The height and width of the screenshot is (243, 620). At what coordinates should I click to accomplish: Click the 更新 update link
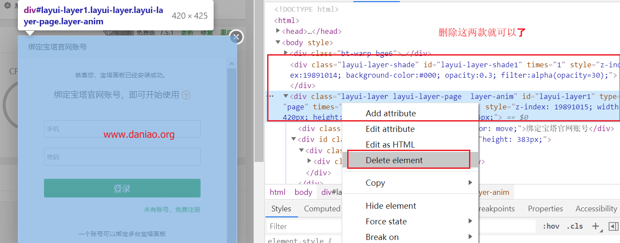pyautogui.click(x=187, y=33)
